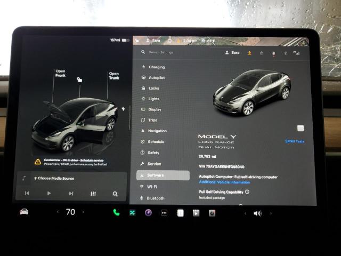Click the battery range 157 mi indicator
This screenshot has width=341, height=256.
click(x=120, y=41)
